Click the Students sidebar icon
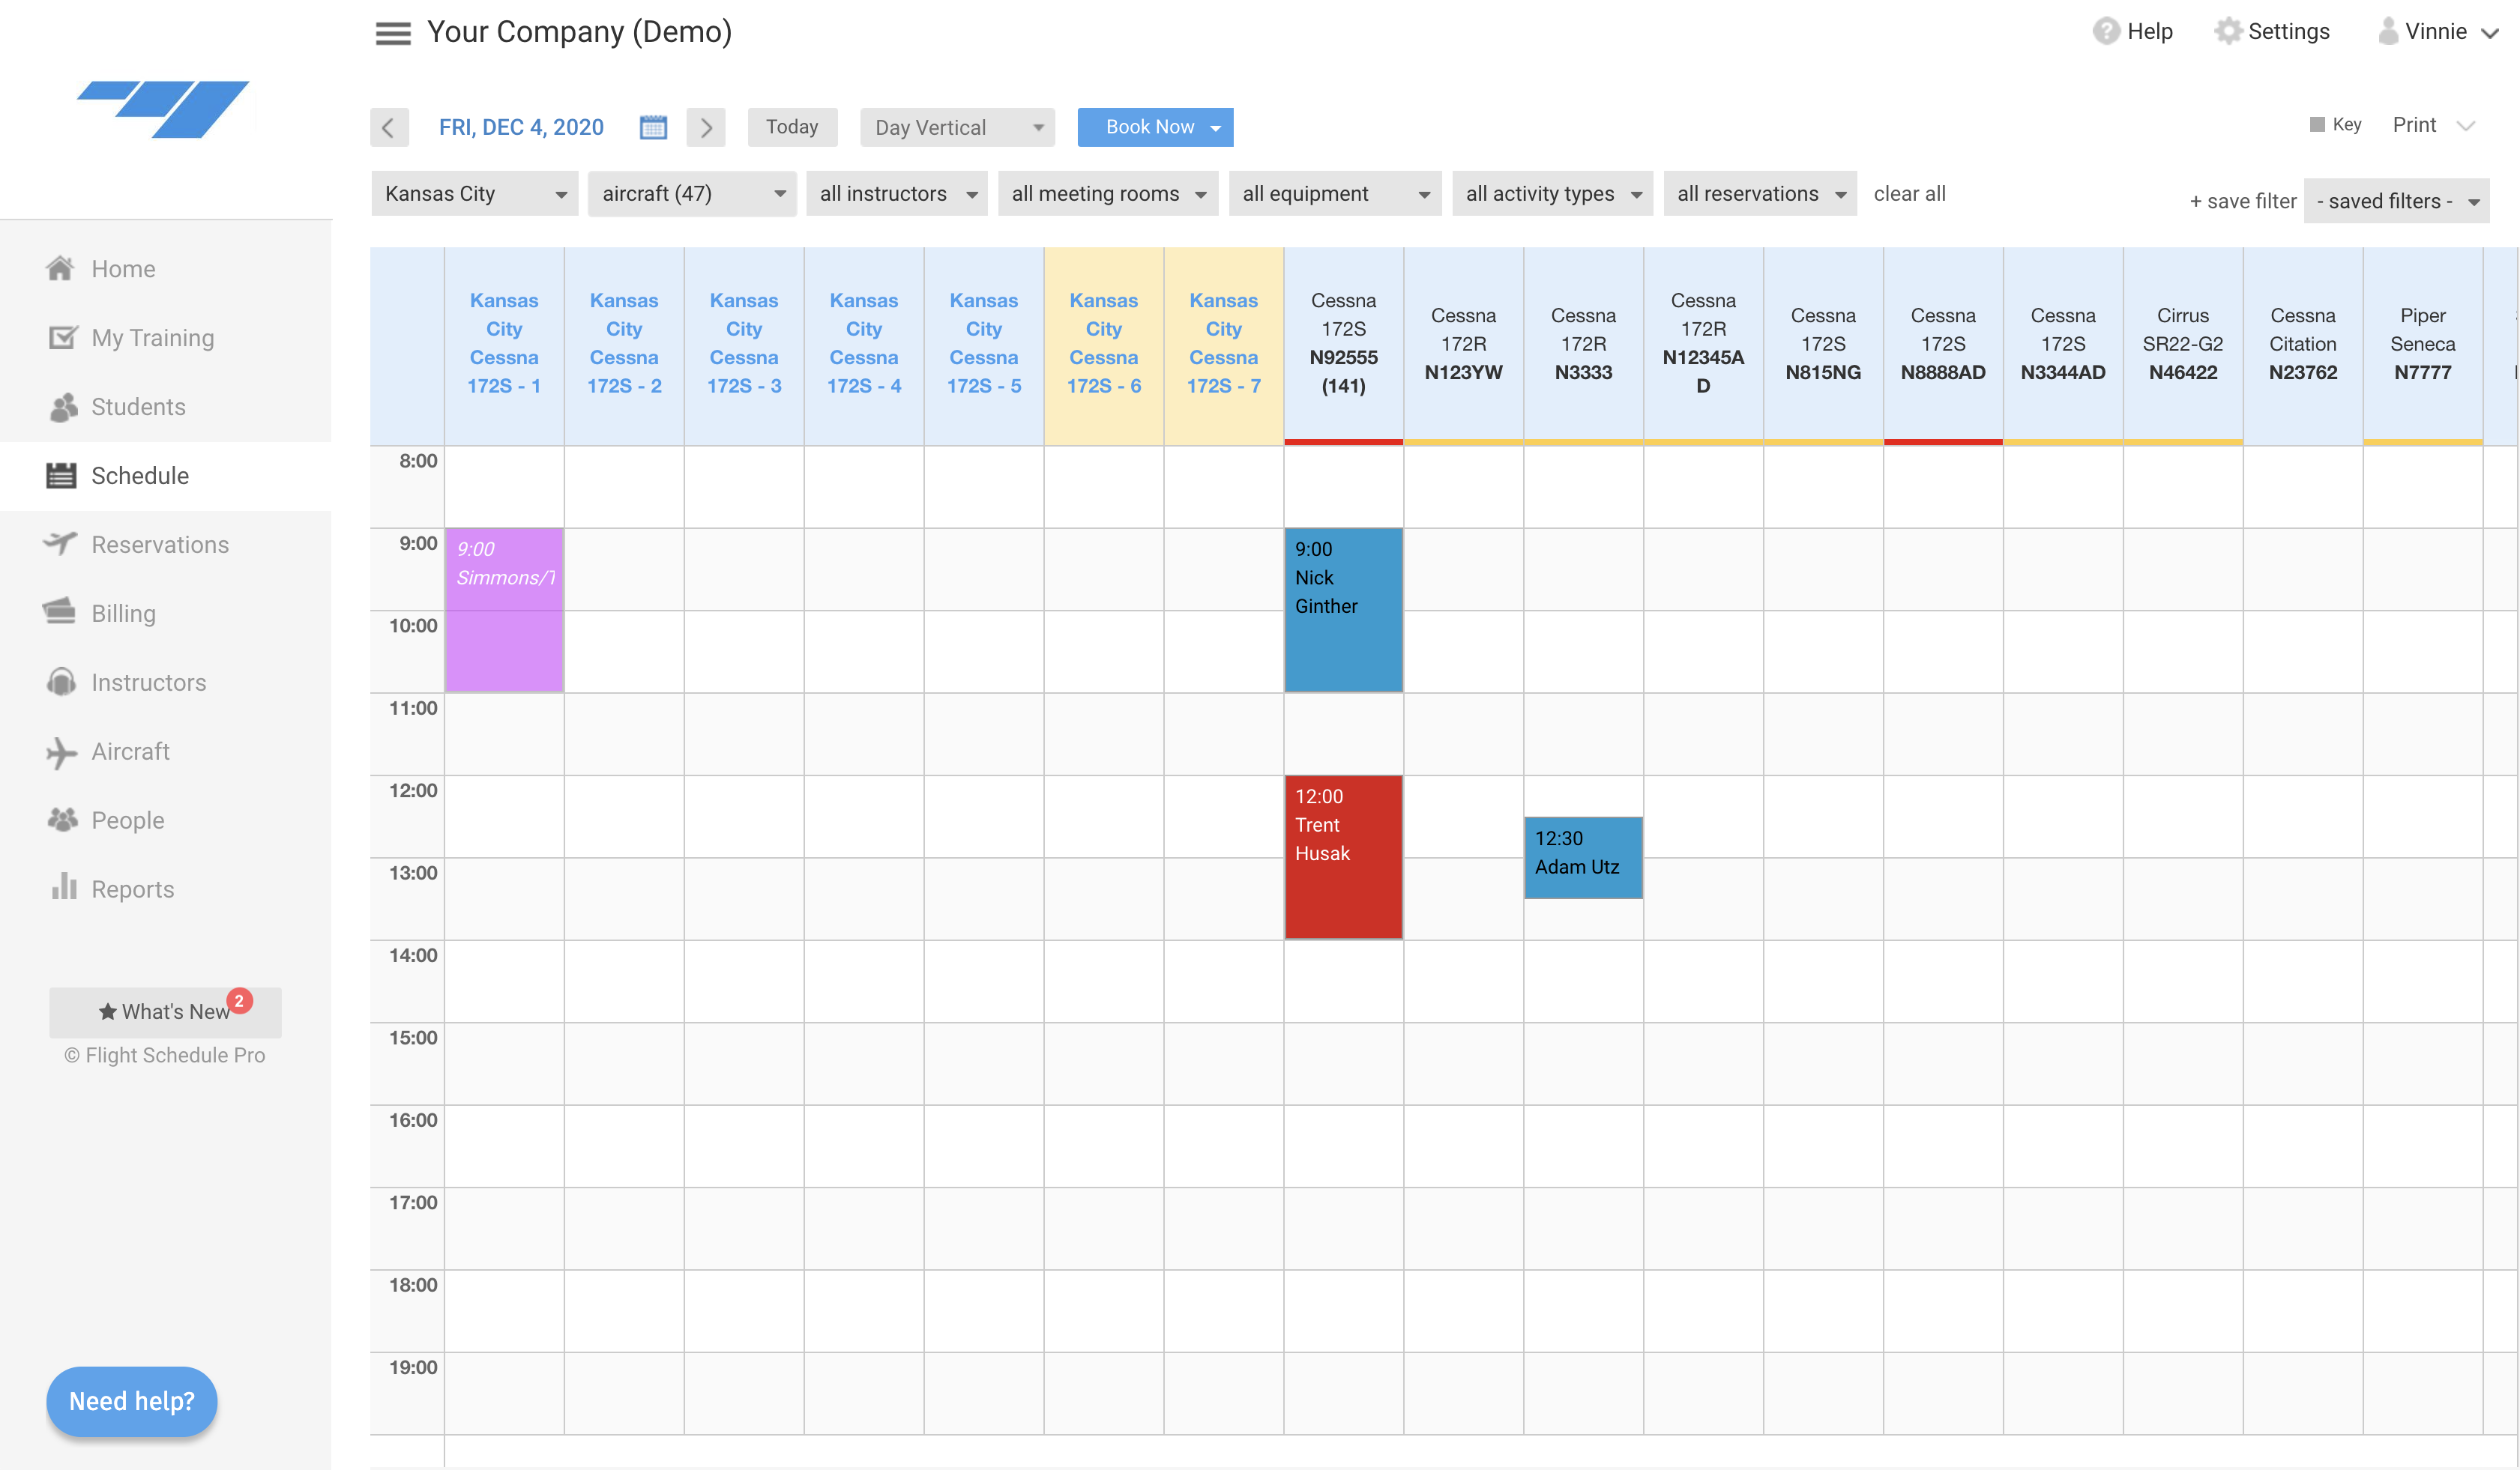This screenshot has height=1470, width=2520. tap(62, 407)
